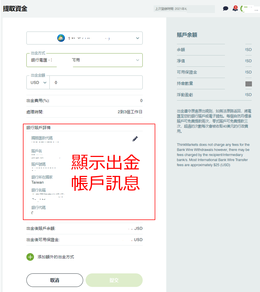Click the 賬戶名 field label
Viewport: 260px width, 292px height.
(37, 151)
